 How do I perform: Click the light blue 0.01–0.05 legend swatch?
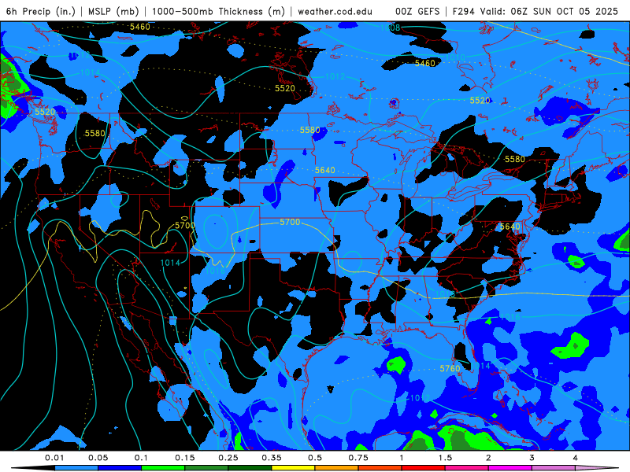[76, 468]
